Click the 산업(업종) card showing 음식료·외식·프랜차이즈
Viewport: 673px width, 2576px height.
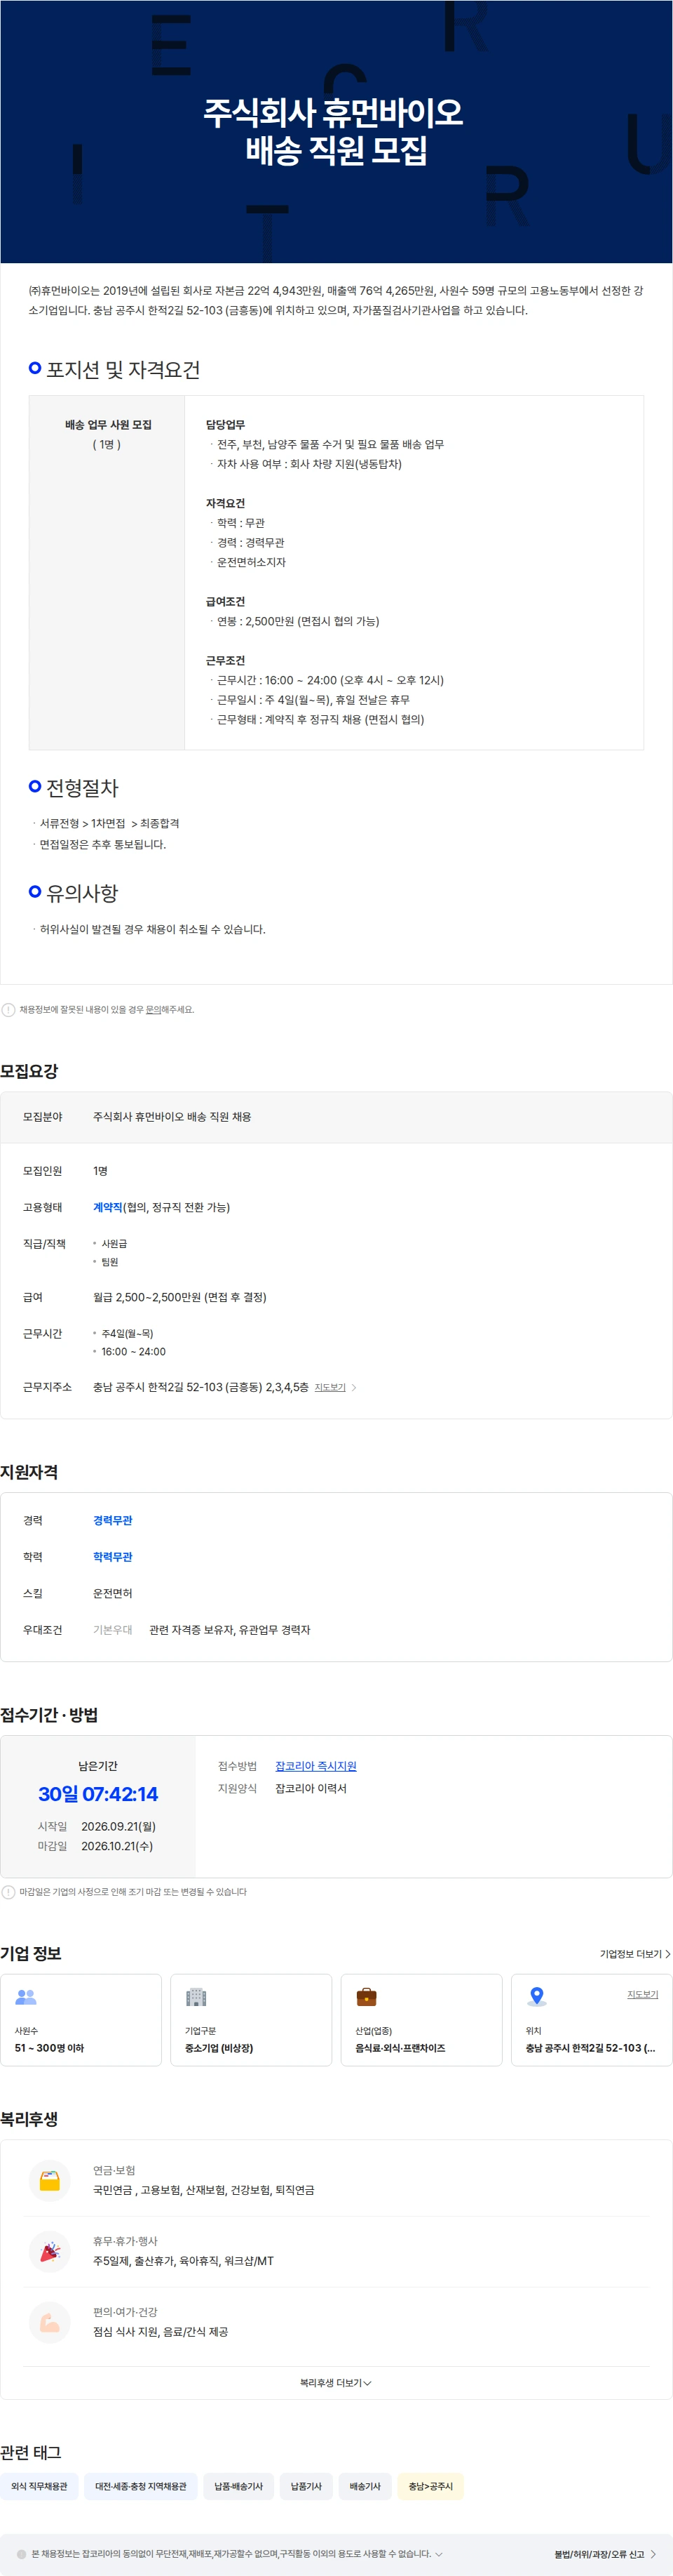[421, 2020]
